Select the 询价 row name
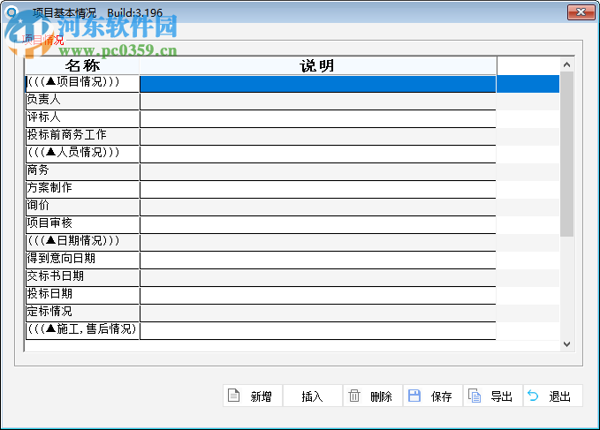The image size is (600, 430). pos(82,207)
